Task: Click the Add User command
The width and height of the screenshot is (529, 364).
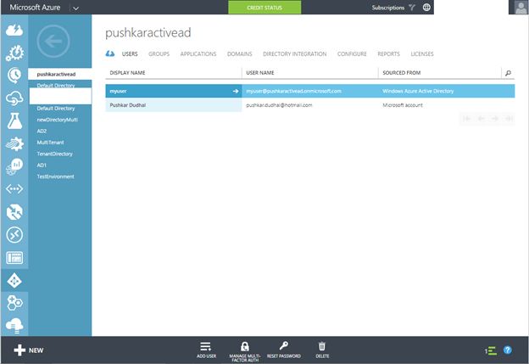Action: click(x=206, y=350)
